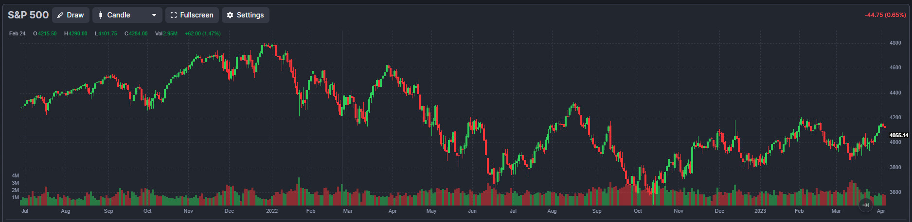This screenshot has width=912, height=222.
Task: Open the Draw tool
Action: (x=71, y=15)
